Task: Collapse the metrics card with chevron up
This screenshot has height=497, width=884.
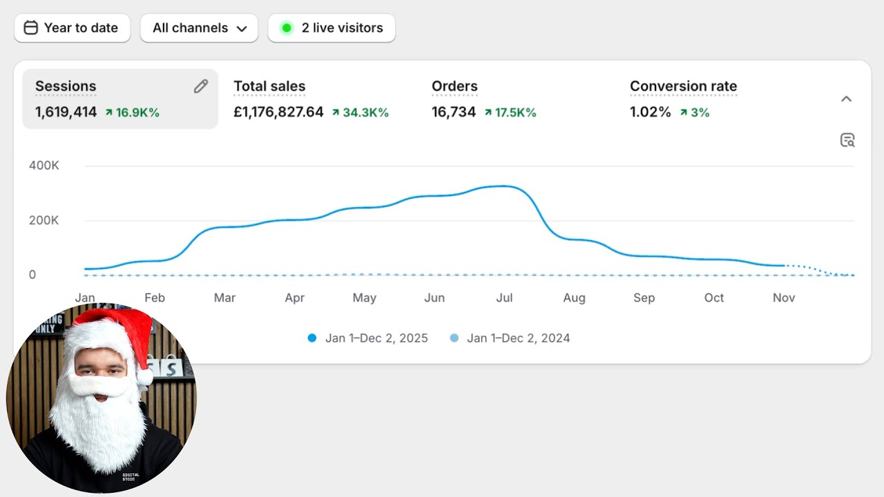Action: coord(846,99)
